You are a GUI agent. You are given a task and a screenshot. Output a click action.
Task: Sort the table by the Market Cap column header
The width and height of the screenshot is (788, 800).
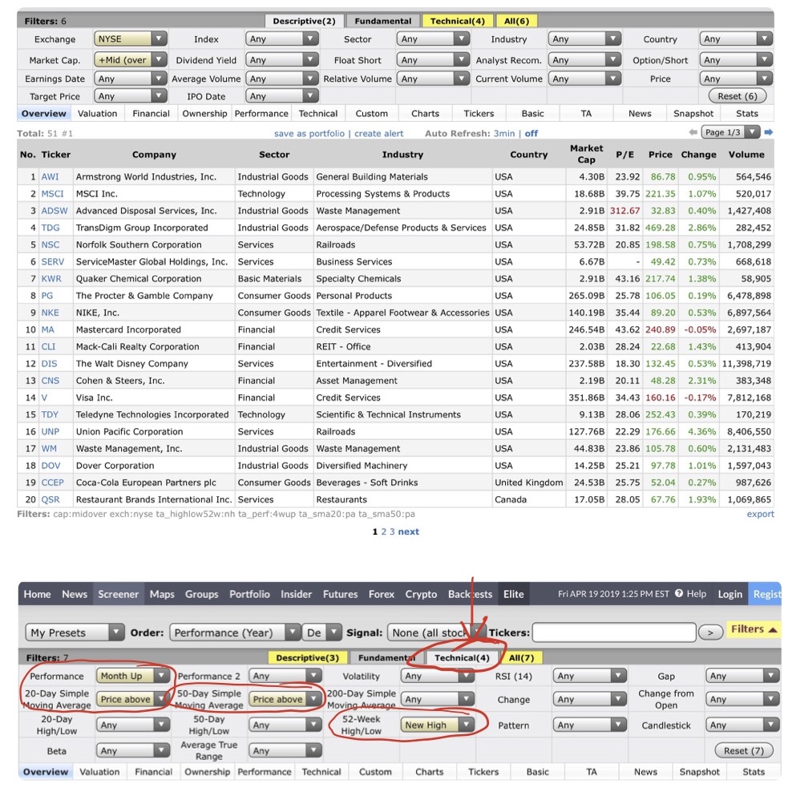point(586,154)
